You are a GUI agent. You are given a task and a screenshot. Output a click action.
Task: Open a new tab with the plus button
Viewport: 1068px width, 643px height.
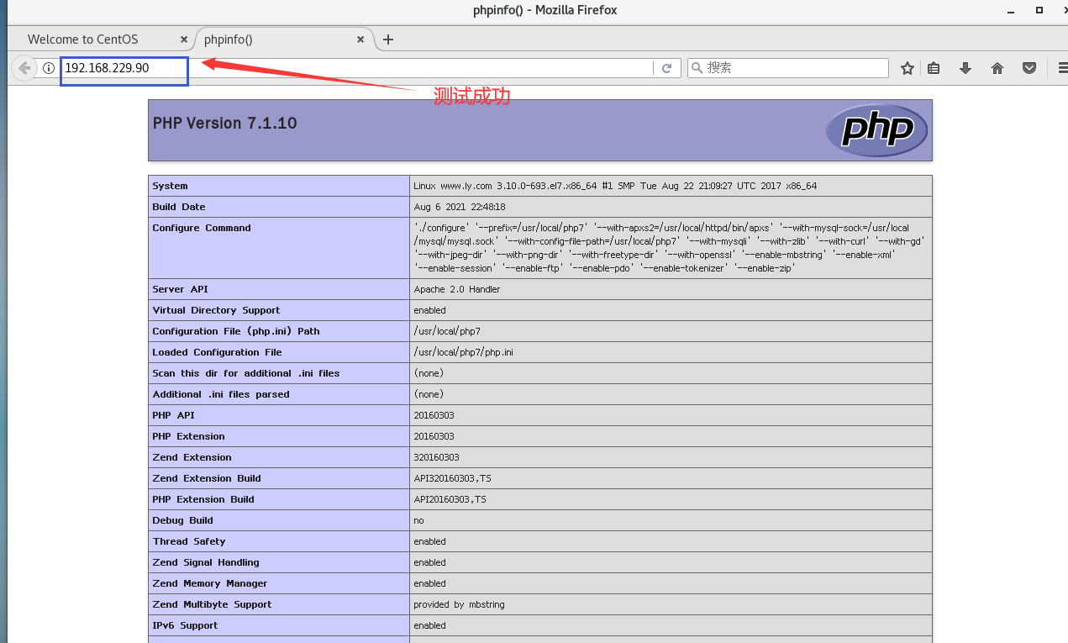[x=387, y=40]
